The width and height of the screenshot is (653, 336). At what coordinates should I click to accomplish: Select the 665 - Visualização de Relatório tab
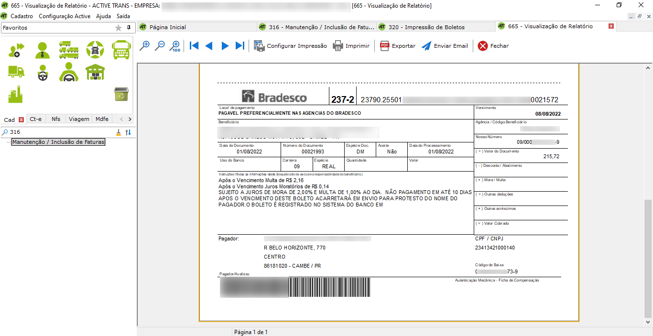tap(550, 26)
